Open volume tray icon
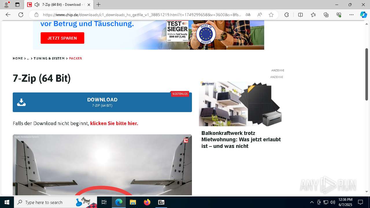The height and width of the screenshot is (208, 370). click(333, 202)
